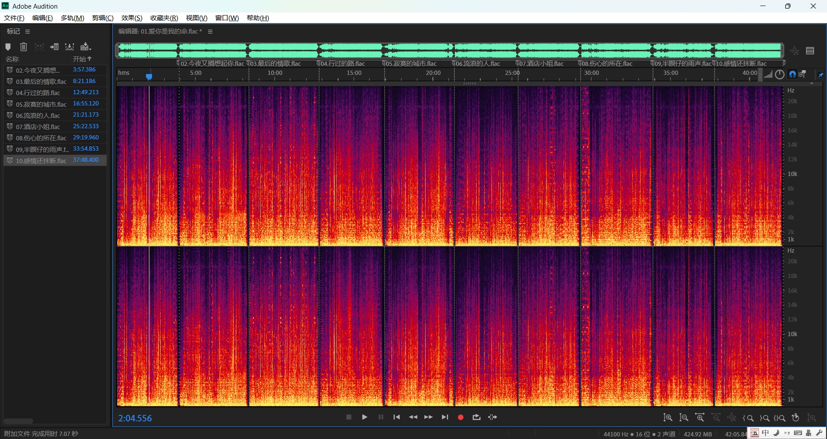Screen dimensions: 827x439
Task: Open the 标记 panel menu
Action: (28, 31)
